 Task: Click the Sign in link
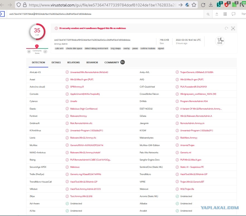(244, 14)
